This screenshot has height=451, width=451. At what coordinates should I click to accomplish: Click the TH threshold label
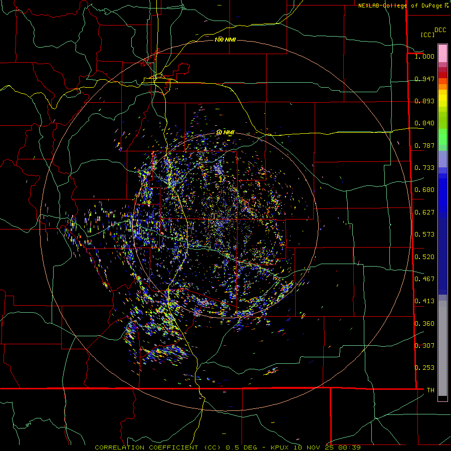point(430,390)
